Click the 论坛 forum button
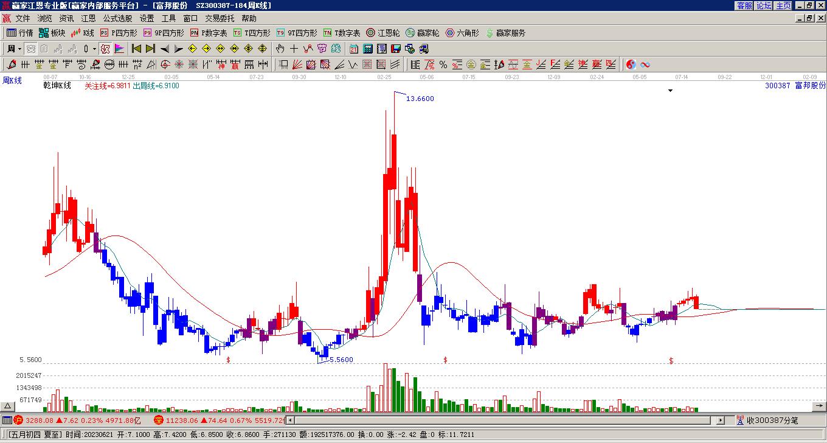Viewport: 827px width, 443px height. [764, 5]
